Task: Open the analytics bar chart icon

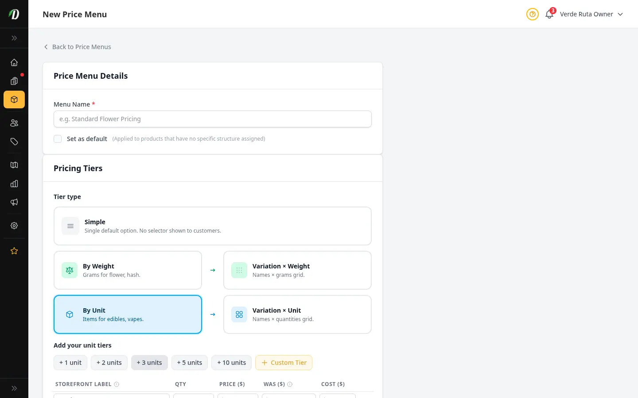Action: [x=14, y=184]
